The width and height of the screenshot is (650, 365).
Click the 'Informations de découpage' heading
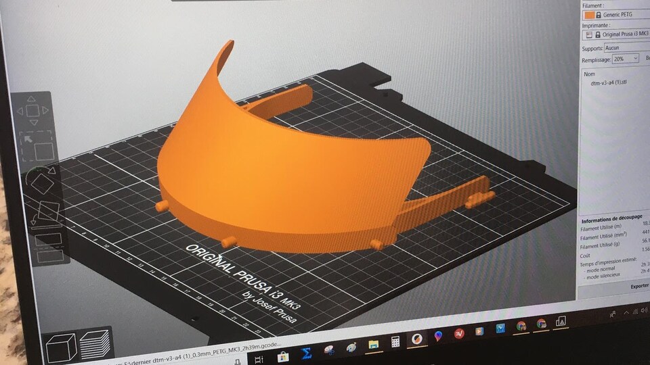tap(611, 218)
